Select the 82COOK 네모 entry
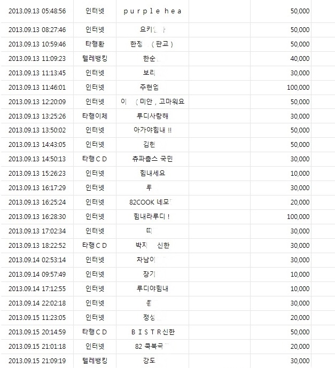Image resolution: width=335 pixels, height=368 pixels. coord(151,202)
